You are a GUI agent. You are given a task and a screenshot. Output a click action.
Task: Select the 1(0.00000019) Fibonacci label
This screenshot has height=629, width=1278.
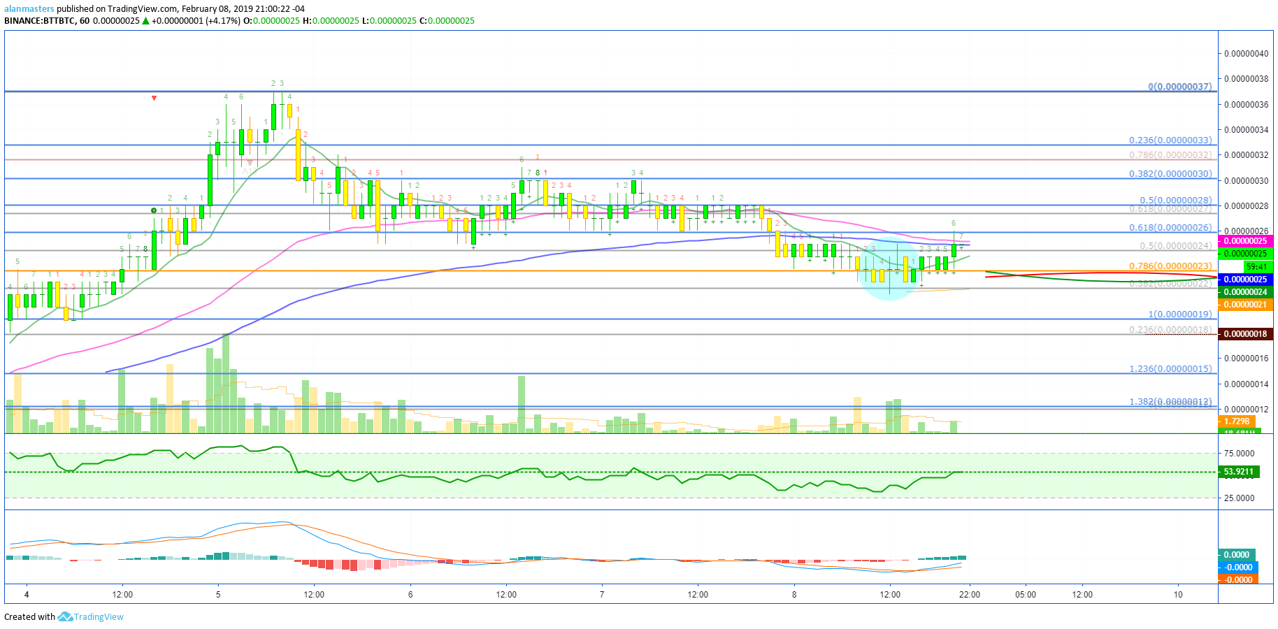[1180, 314]
